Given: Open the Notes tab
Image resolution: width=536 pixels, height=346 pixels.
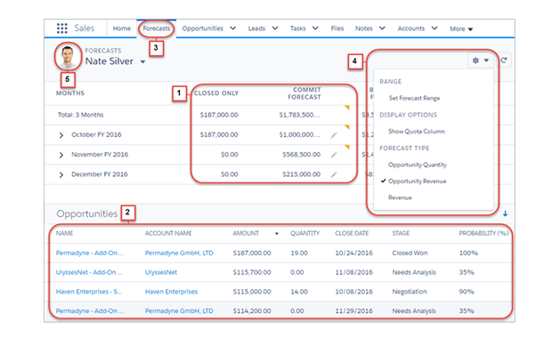Looking at the screenshot, I should tap(363, 28).
